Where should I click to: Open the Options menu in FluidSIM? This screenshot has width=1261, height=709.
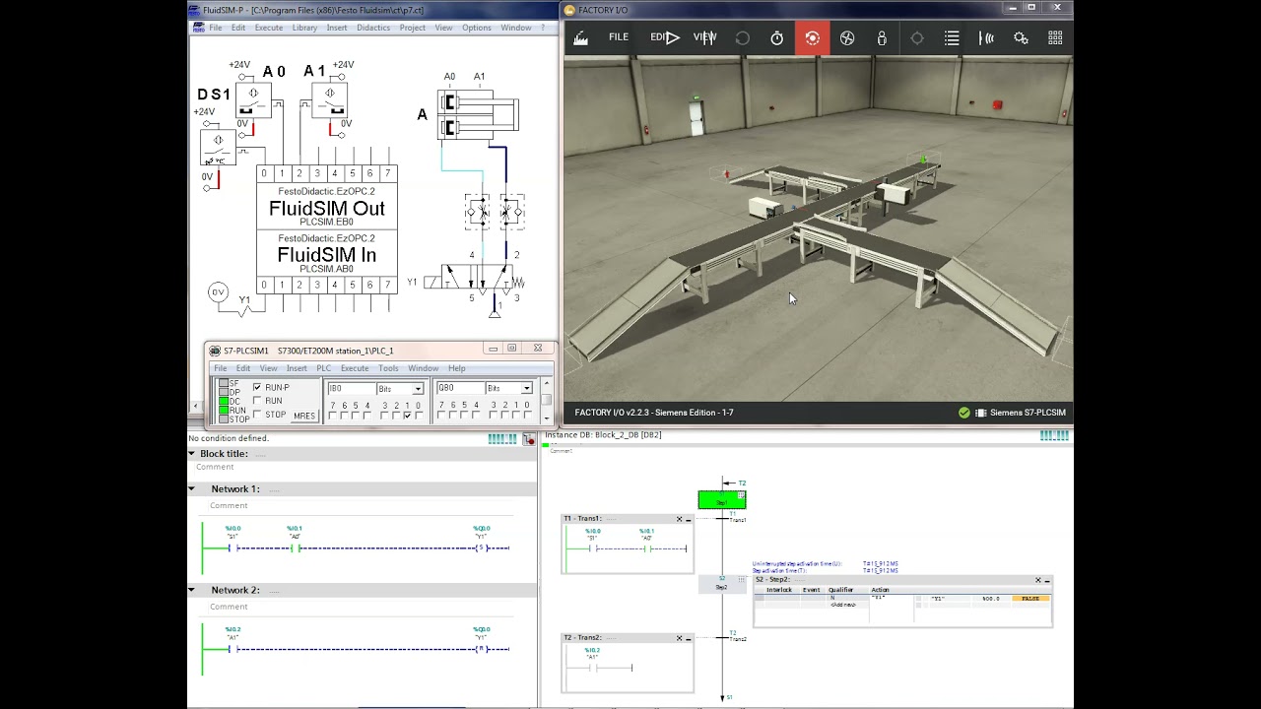point(477,28)
